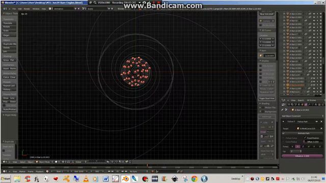This screenshot has width=326, height=183.
Task: Click the Delete object button
Action: [9, 48]
